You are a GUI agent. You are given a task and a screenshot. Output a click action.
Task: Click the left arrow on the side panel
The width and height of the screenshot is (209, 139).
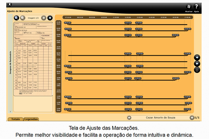(197, 63)
